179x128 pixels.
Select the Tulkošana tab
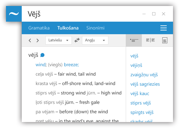[68, 28]
